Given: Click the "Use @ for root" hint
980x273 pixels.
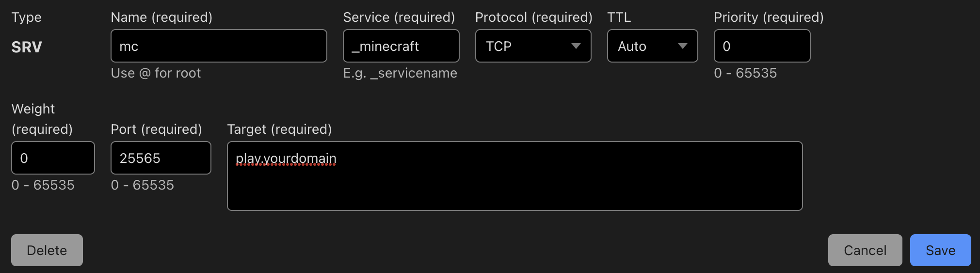Looking at the screenshot, I should [x=156, y=73].
